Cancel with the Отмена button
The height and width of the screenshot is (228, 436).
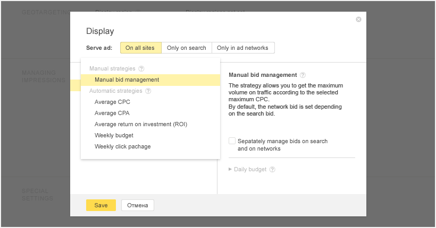click(x=138, y=205)
